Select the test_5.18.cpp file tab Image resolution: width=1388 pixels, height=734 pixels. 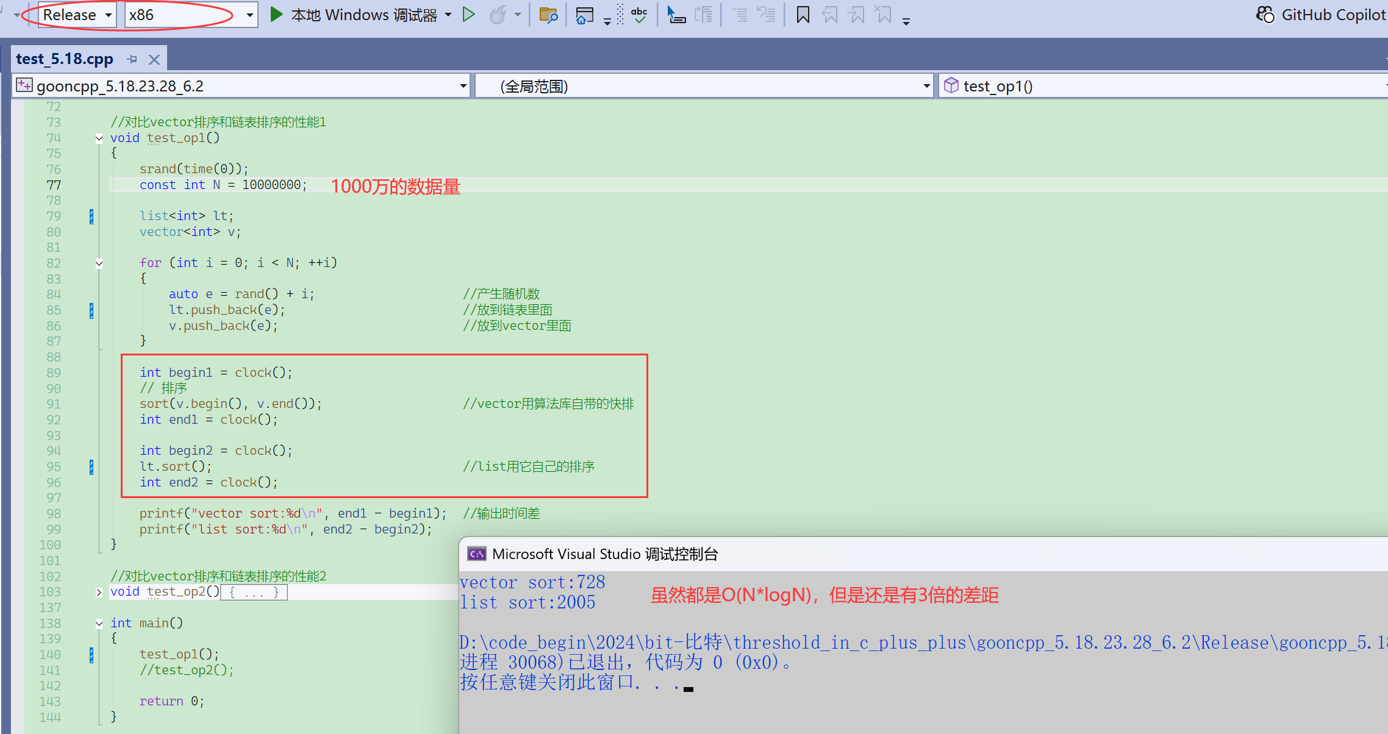point(65,59)
